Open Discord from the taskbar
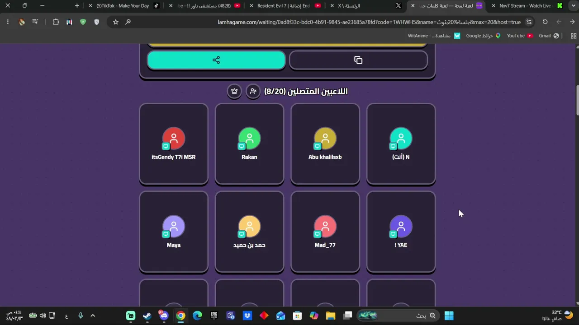Screen dimensions: 579x325 pos(164,316)
